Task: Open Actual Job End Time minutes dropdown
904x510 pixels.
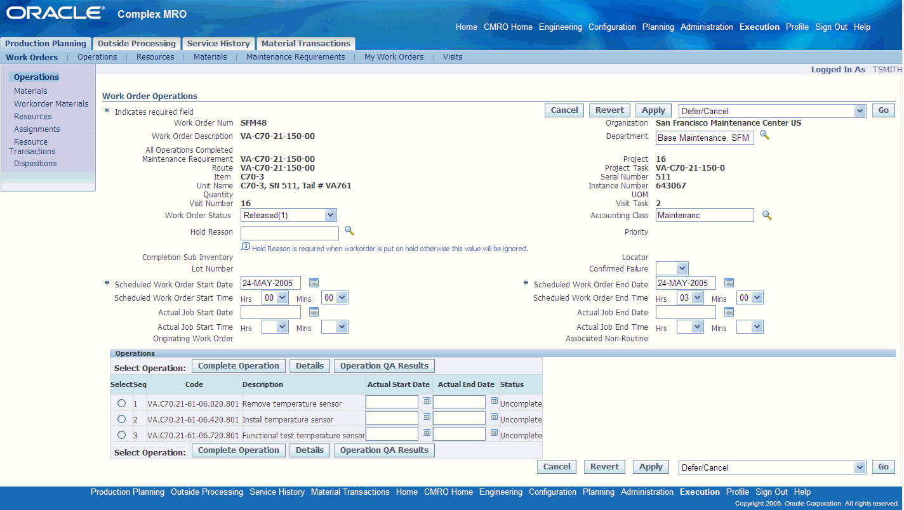Action: tap(750, 327)
